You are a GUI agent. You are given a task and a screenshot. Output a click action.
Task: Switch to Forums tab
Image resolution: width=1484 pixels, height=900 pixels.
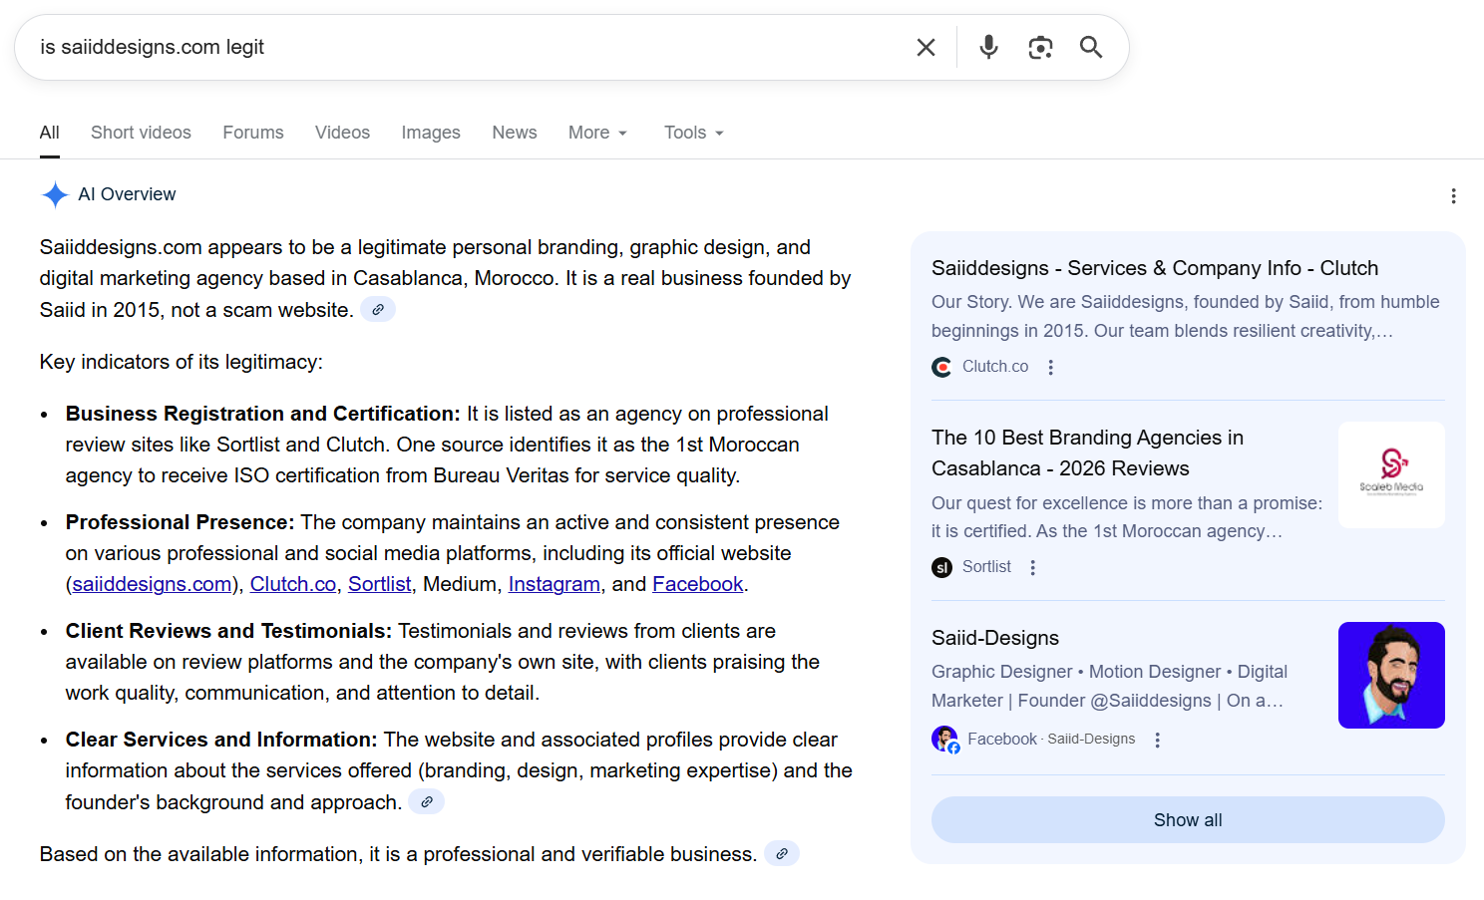(253, 133)
